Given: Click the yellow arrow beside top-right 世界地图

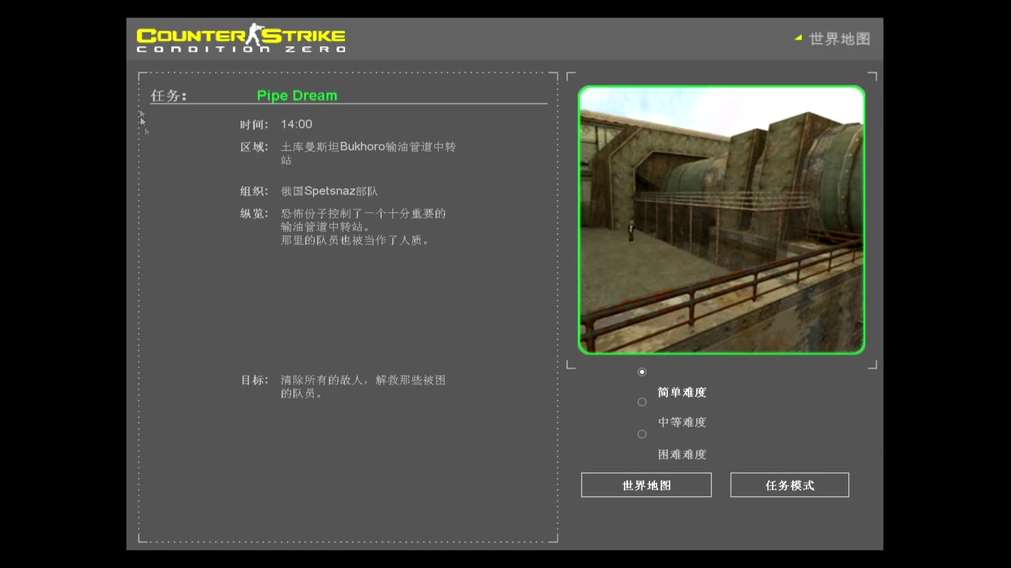Looking at the screenshot, I should click(798, 38).
